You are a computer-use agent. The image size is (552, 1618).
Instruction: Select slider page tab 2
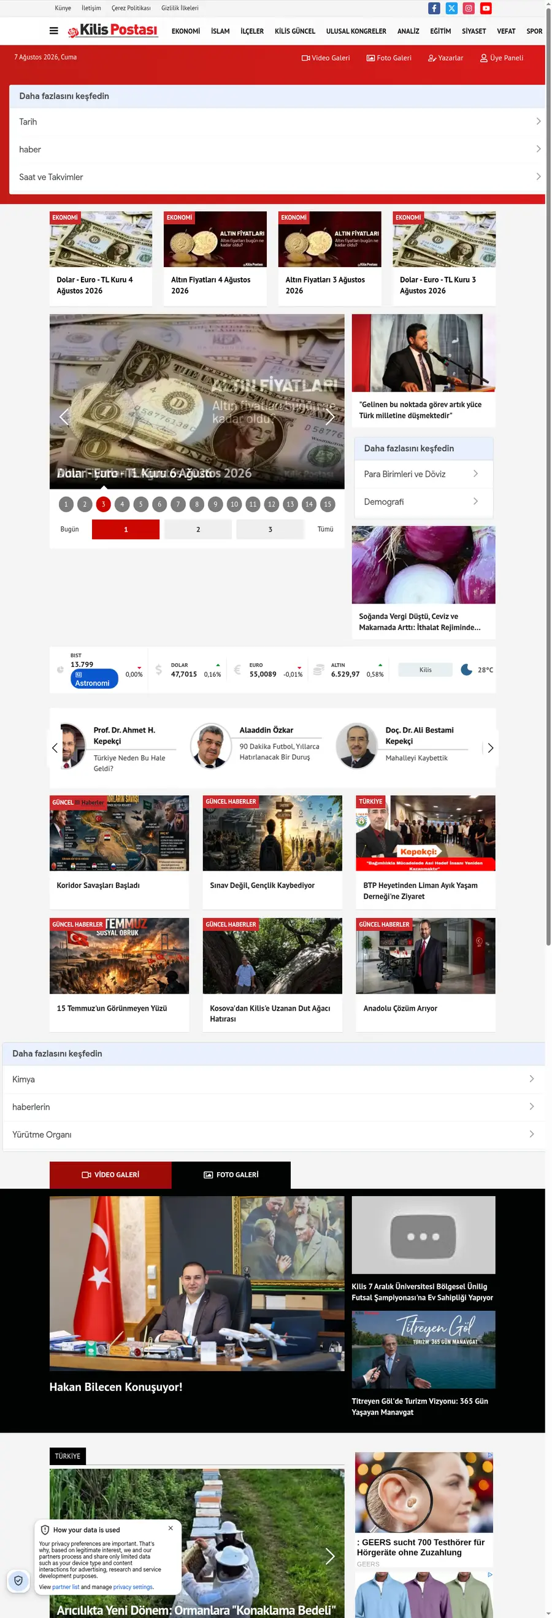pyautogui.click(x=197, y=529)
